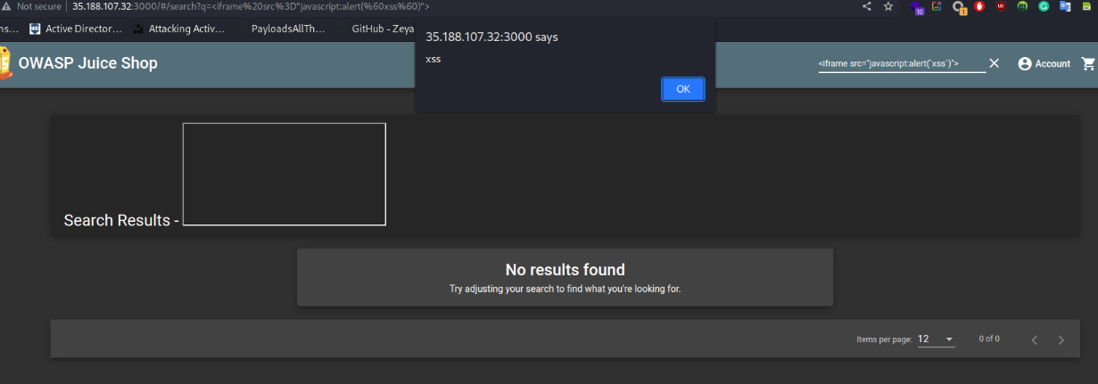This screenshot has height=384, width=1098.
Task: Open the green circular extension icon
Action: pos(1022,6)
